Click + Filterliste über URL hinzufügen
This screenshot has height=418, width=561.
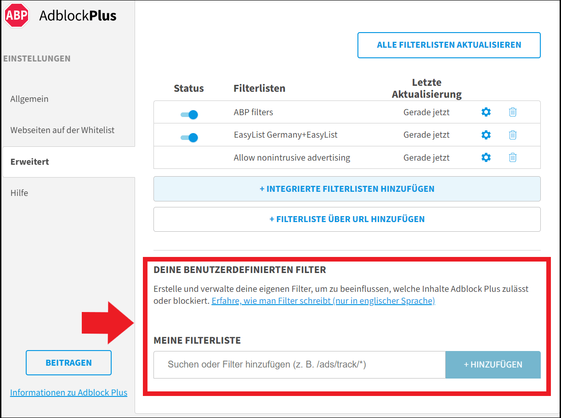tap(347, 219)
